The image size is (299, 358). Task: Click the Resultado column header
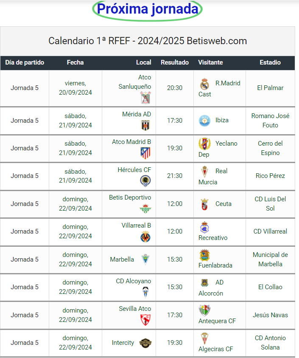pyautogui.click(x=175, y=62)
